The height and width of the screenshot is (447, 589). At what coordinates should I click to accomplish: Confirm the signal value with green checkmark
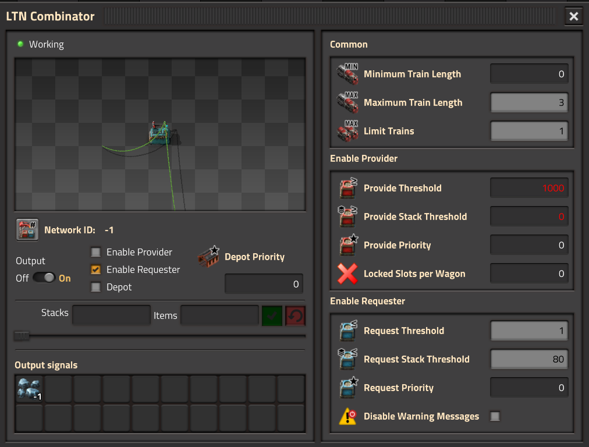coord(272,315)
